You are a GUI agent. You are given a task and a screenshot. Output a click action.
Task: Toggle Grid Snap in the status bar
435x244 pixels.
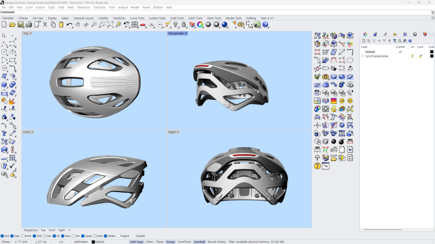click(136, 242)
